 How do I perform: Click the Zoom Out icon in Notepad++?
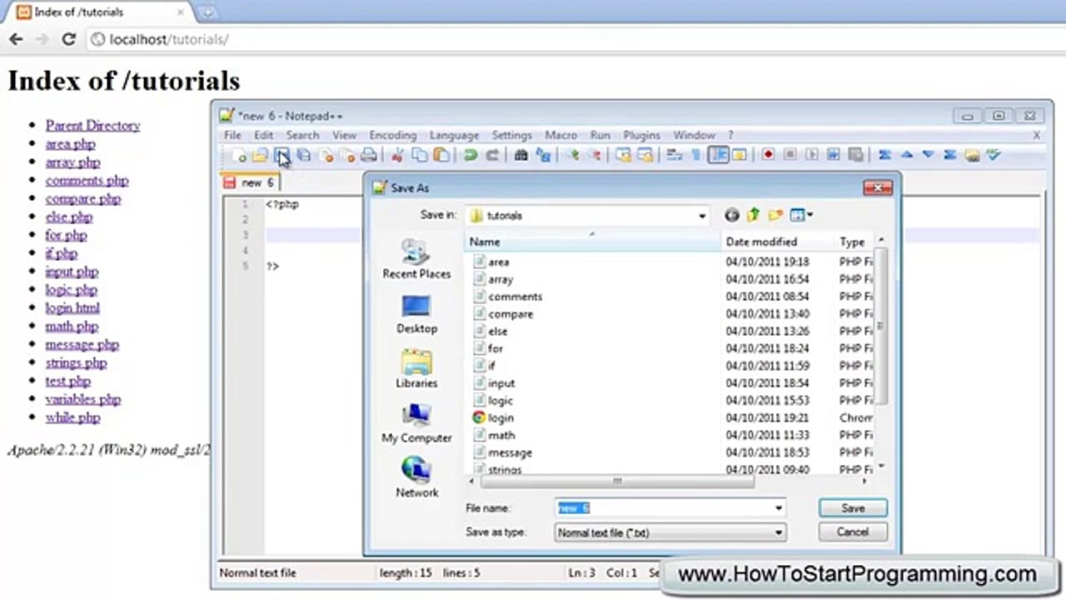595,155
